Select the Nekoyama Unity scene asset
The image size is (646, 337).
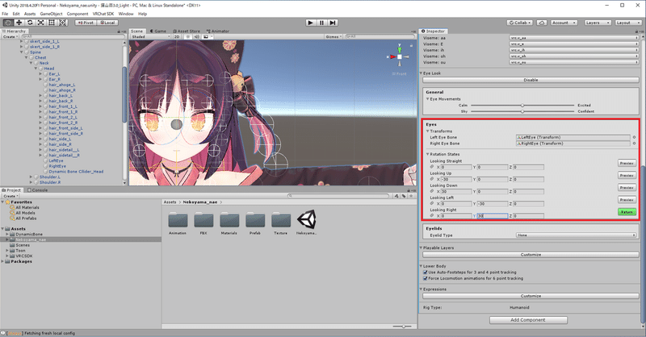(307, 223)
